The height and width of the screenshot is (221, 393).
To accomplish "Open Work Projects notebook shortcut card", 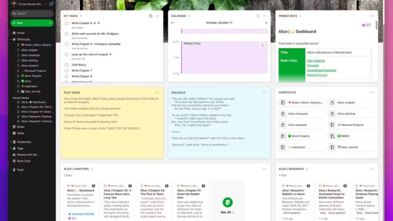I will click(x=302, y=136).
